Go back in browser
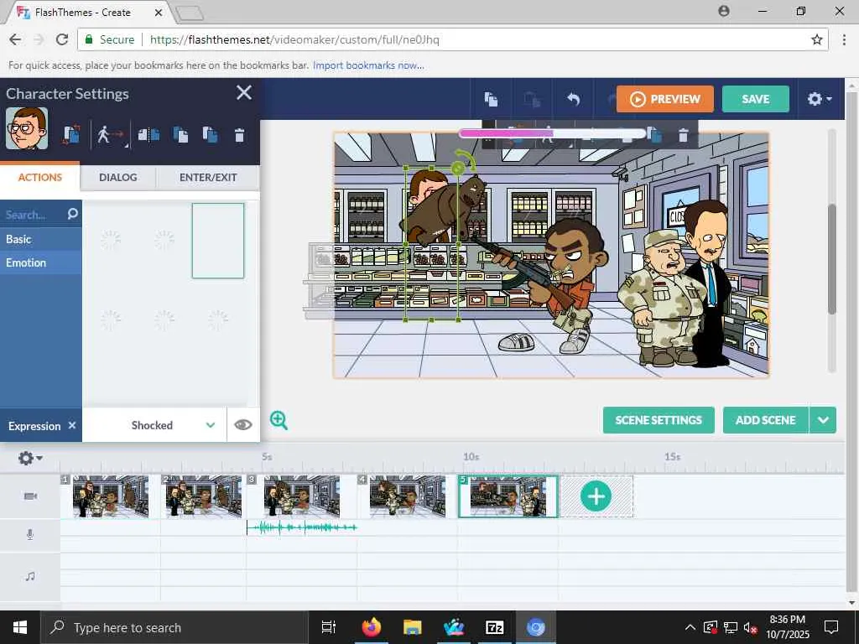 coord(15,39)
